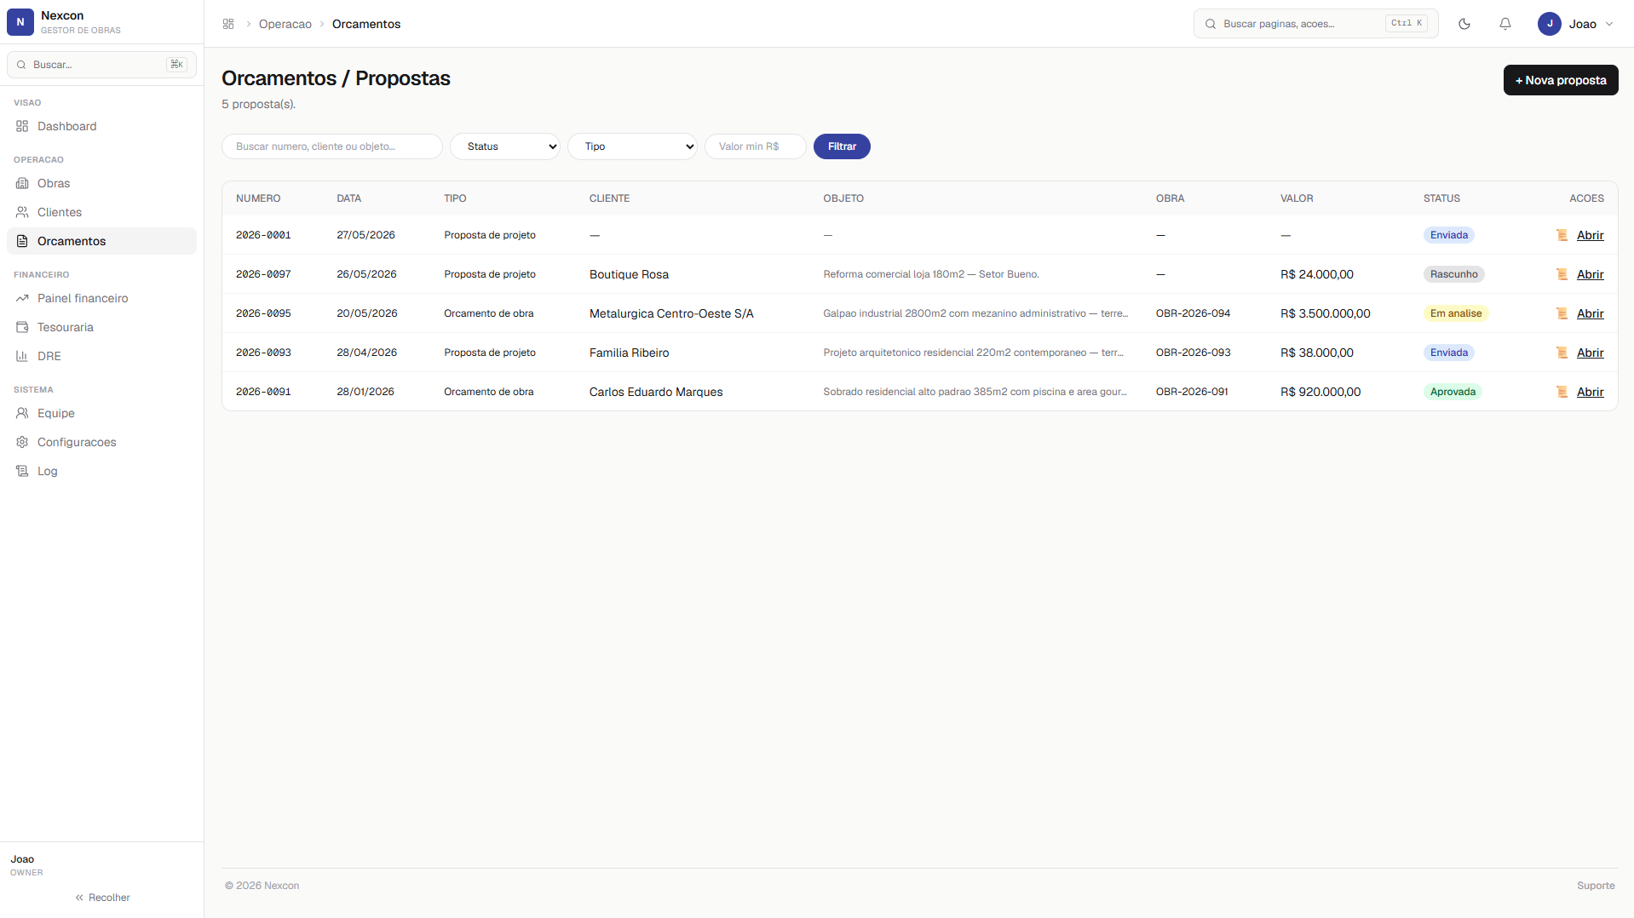The image size is (1634, 918).
Task: Click the Nova proposta button
Action: pos(1561,80)
